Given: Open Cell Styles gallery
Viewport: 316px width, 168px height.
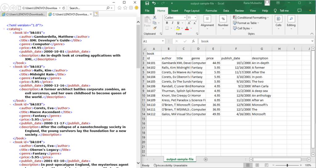Looking at the screenshot, I should [x=243, y=28].
